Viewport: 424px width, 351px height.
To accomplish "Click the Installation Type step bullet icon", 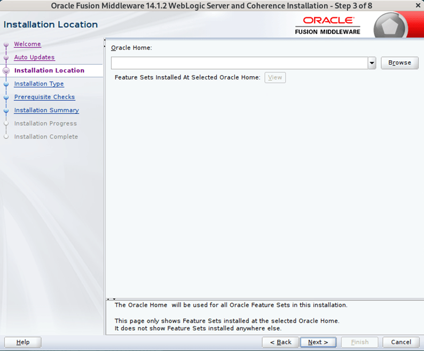I will (x=6, y=84).
